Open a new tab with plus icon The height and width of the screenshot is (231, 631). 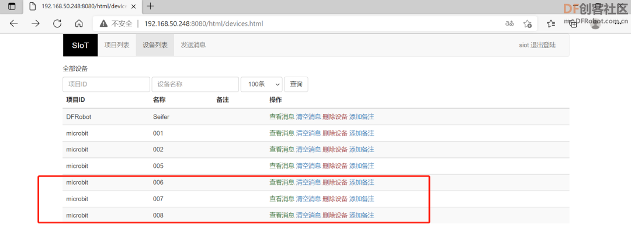[x=151, y=6]
